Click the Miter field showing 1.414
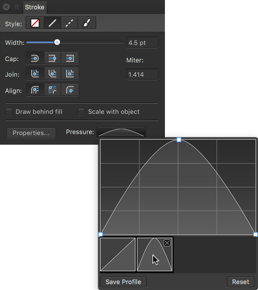Screen dimensions: 258x290 (142, 74)
